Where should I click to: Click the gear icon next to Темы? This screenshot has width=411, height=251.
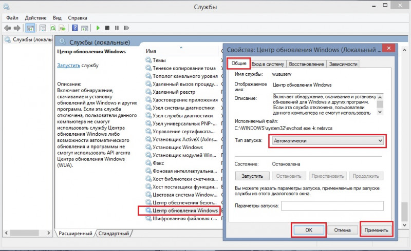[148, 60]
